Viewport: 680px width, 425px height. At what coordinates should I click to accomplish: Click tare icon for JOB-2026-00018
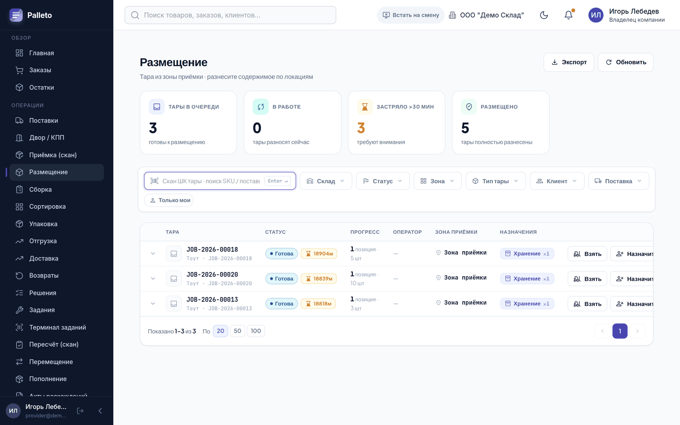click(174, 254)
